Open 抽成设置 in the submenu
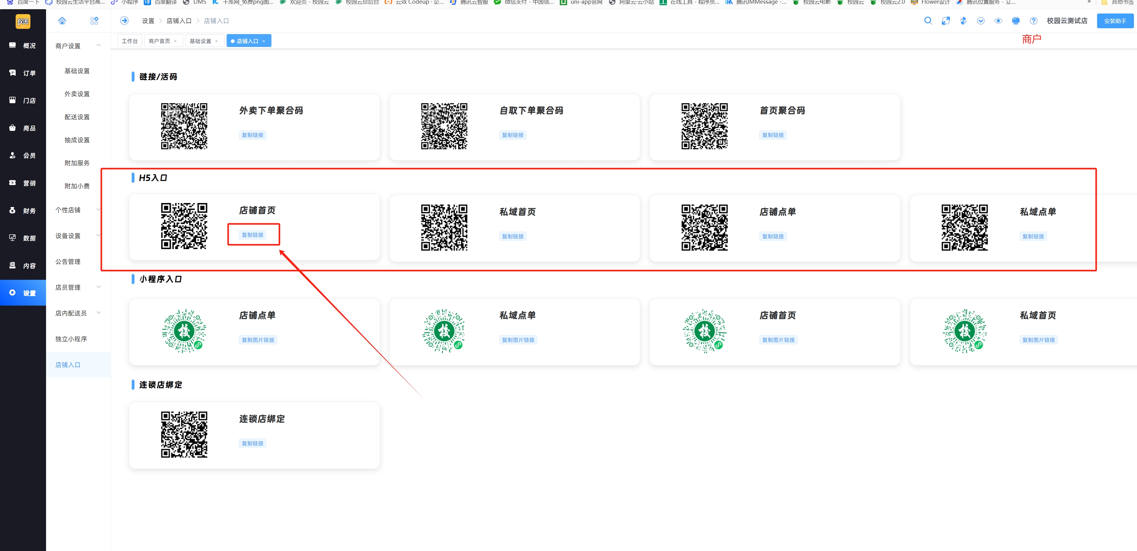This screenshot has height=551, width=1137. [77, 140]
